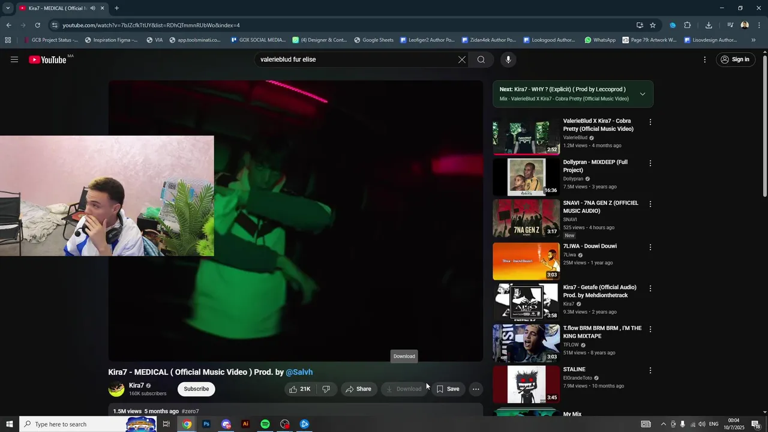
Task: Open GCB Project Status bookmark
Action: (50, 40)
